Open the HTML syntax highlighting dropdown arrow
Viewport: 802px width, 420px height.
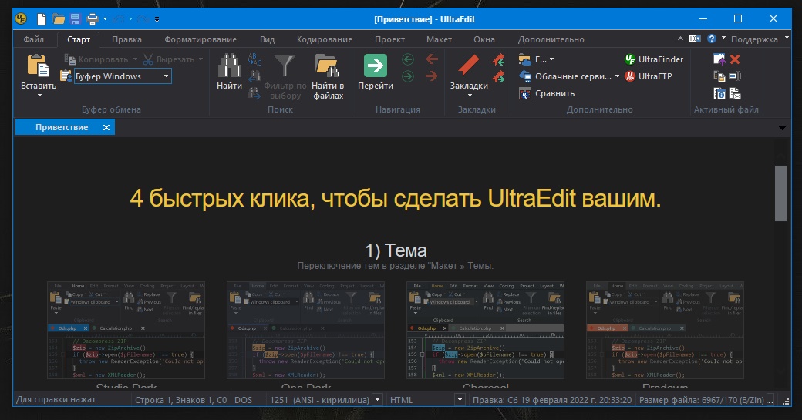point(460,399)
